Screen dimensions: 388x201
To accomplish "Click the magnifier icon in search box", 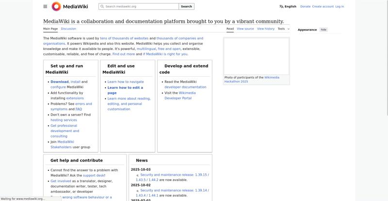I will 102,7.
